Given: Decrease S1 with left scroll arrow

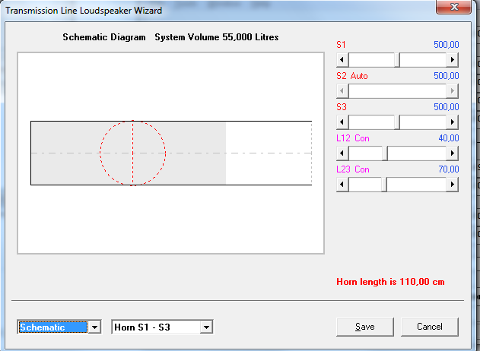Looking at the screenshot, I should [342, 60].
